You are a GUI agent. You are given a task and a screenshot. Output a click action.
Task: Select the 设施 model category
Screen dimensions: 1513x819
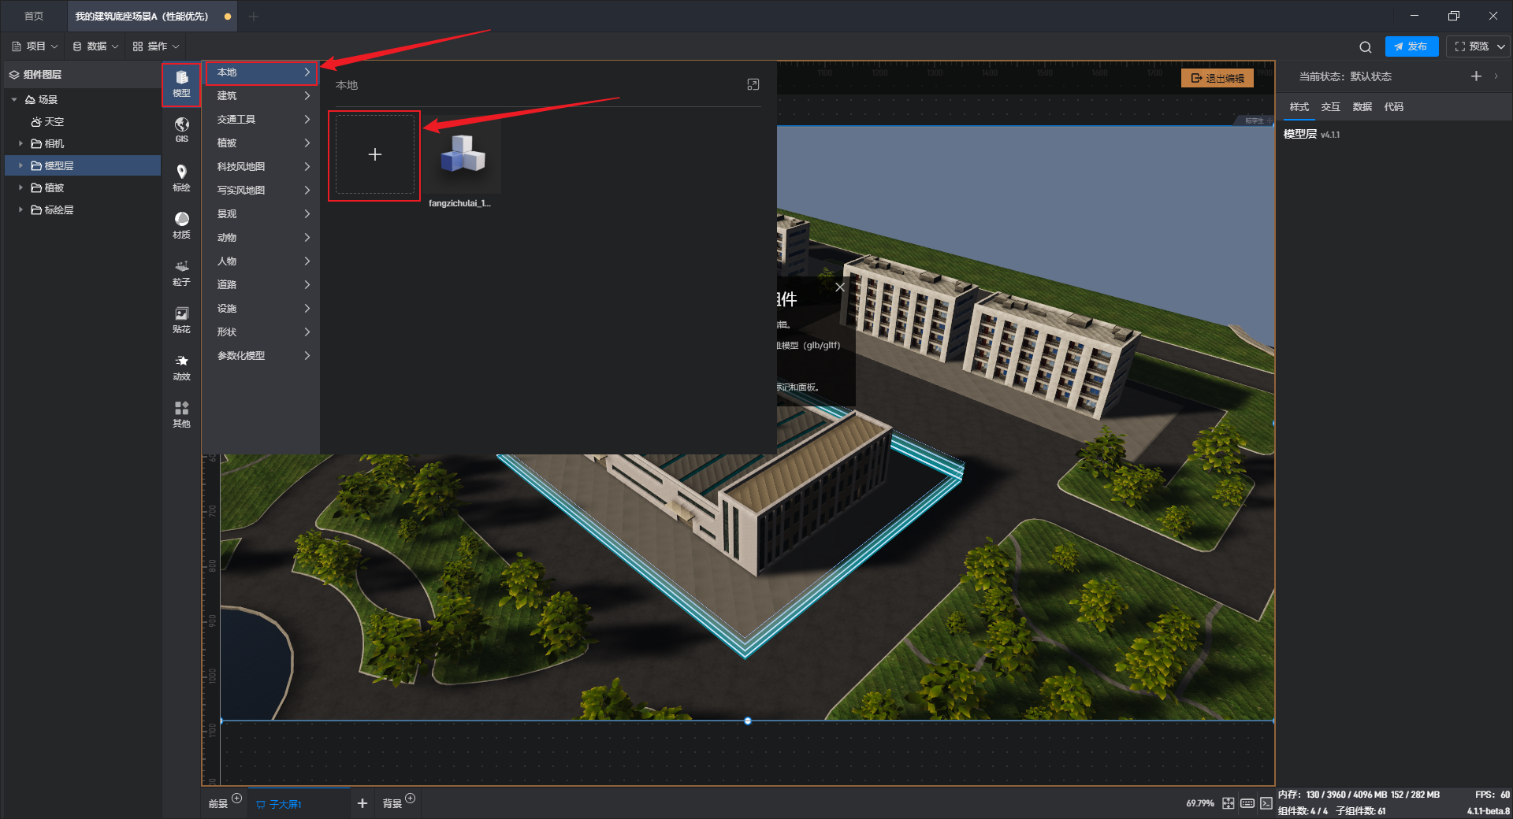click(x=262, y=309)
